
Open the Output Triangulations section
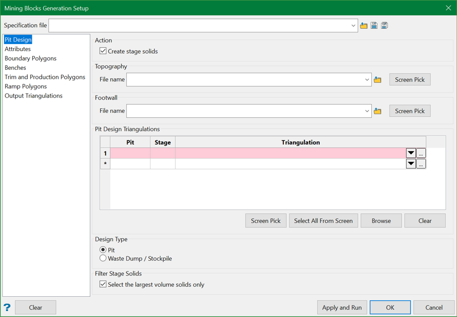click(x=33, y=96)
